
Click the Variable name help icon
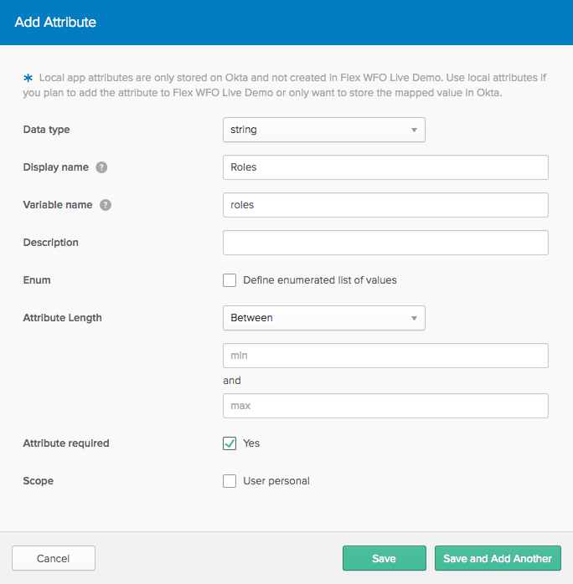tap(106, 205)
